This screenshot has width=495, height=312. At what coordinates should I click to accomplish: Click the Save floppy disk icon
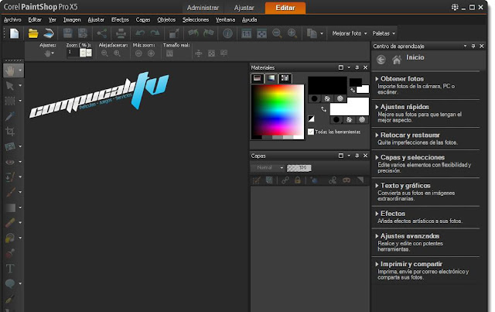click(68, 33)
